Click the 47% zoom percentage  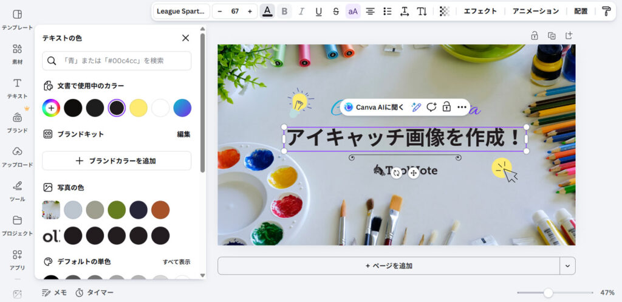607,293
